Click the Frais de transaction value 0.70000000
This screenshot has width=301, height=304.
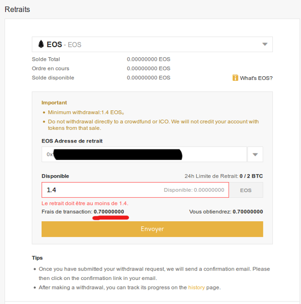(109, 212)
